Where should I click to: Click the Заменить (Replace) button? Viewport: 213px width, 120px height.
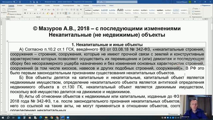(196, 11)
